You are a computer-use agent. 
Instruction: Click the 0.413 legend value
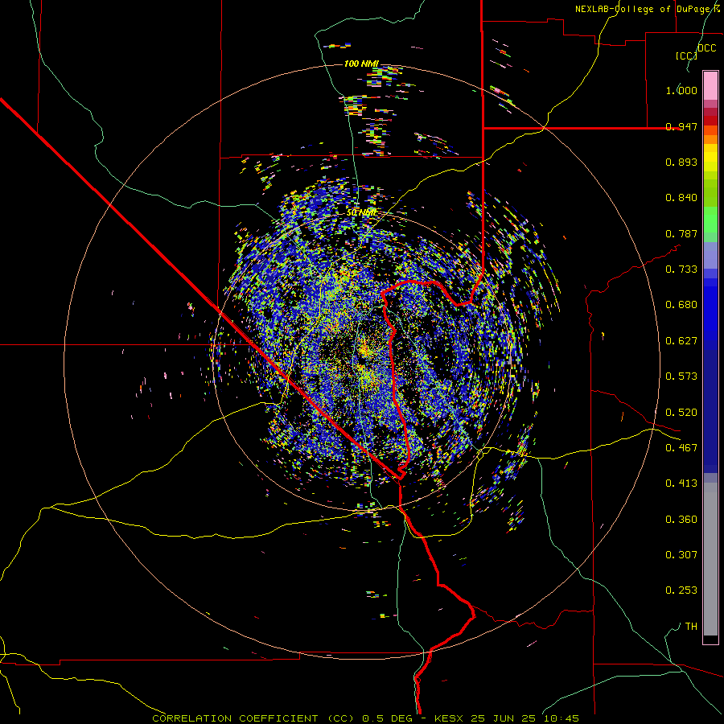click(x=681, y=483)
